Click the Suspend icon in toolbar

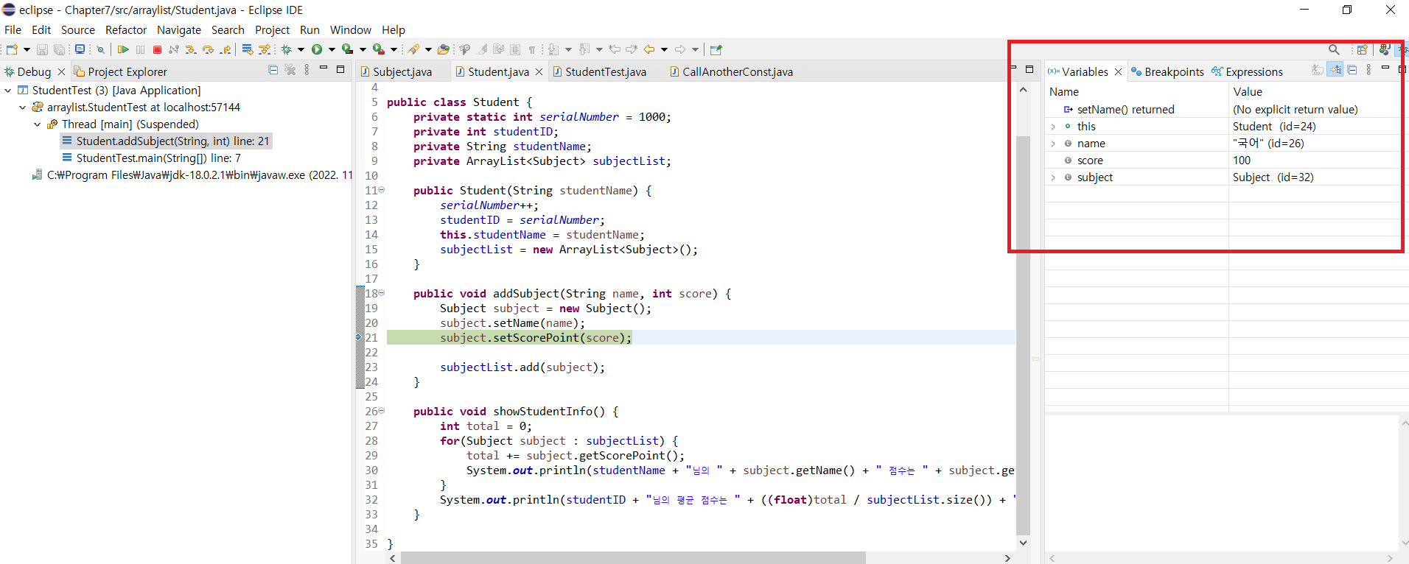[x=140, y=49]
